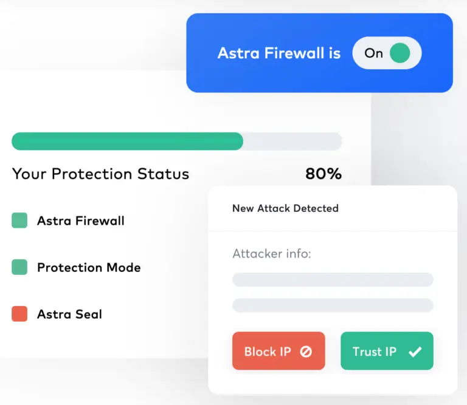Screen dimensions: 467x405
Task: Click the green Astra Firewall status square
Action: pos(19,220)
